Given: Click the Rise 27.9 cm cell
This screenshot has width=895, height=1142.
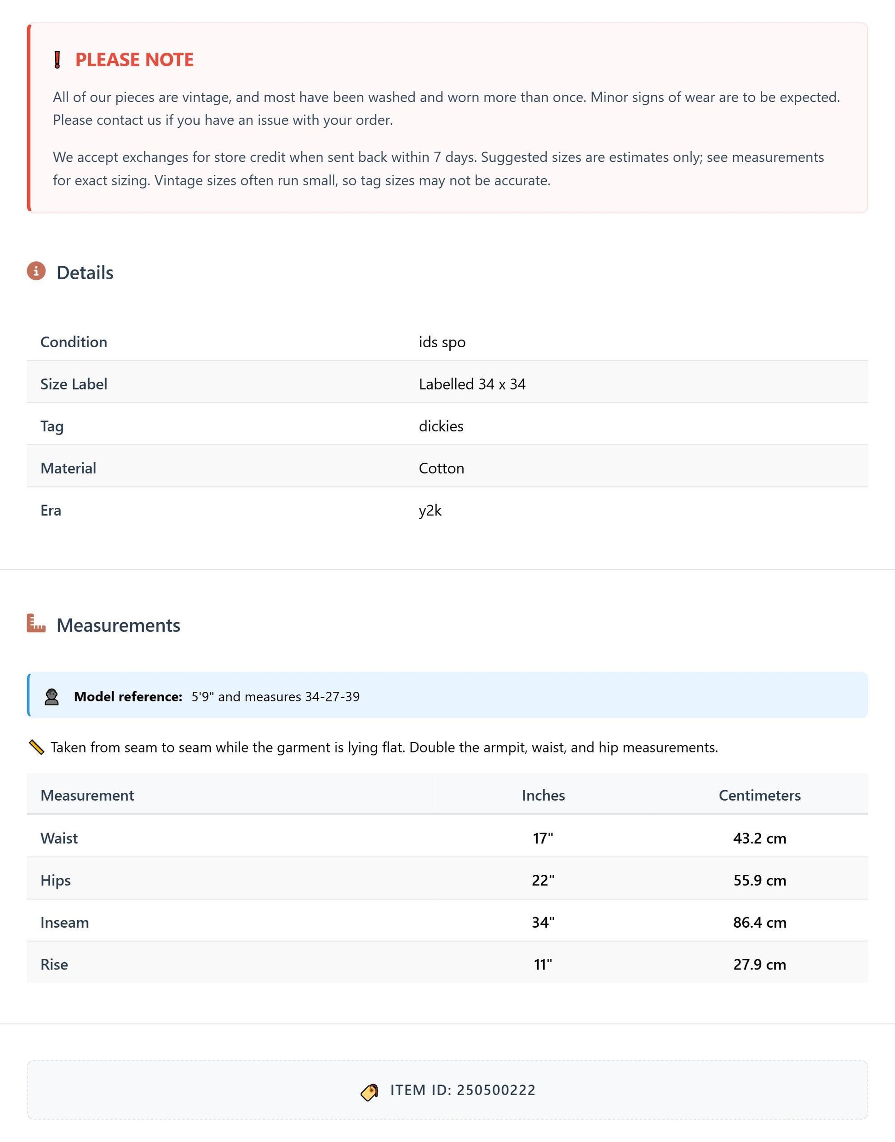Looking at the screenshot, I should (759, 964).
